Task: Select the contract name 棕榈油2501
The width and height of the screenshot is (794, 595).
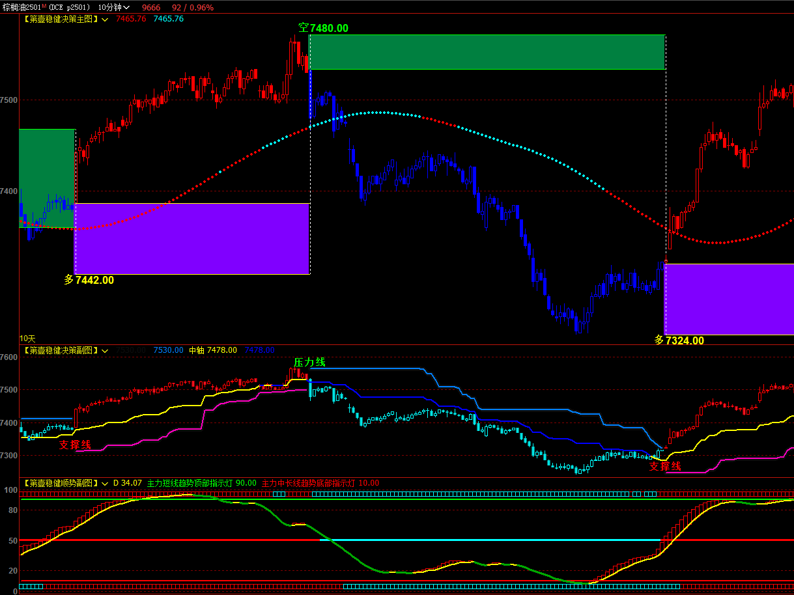Action: (x=21, y=7)
